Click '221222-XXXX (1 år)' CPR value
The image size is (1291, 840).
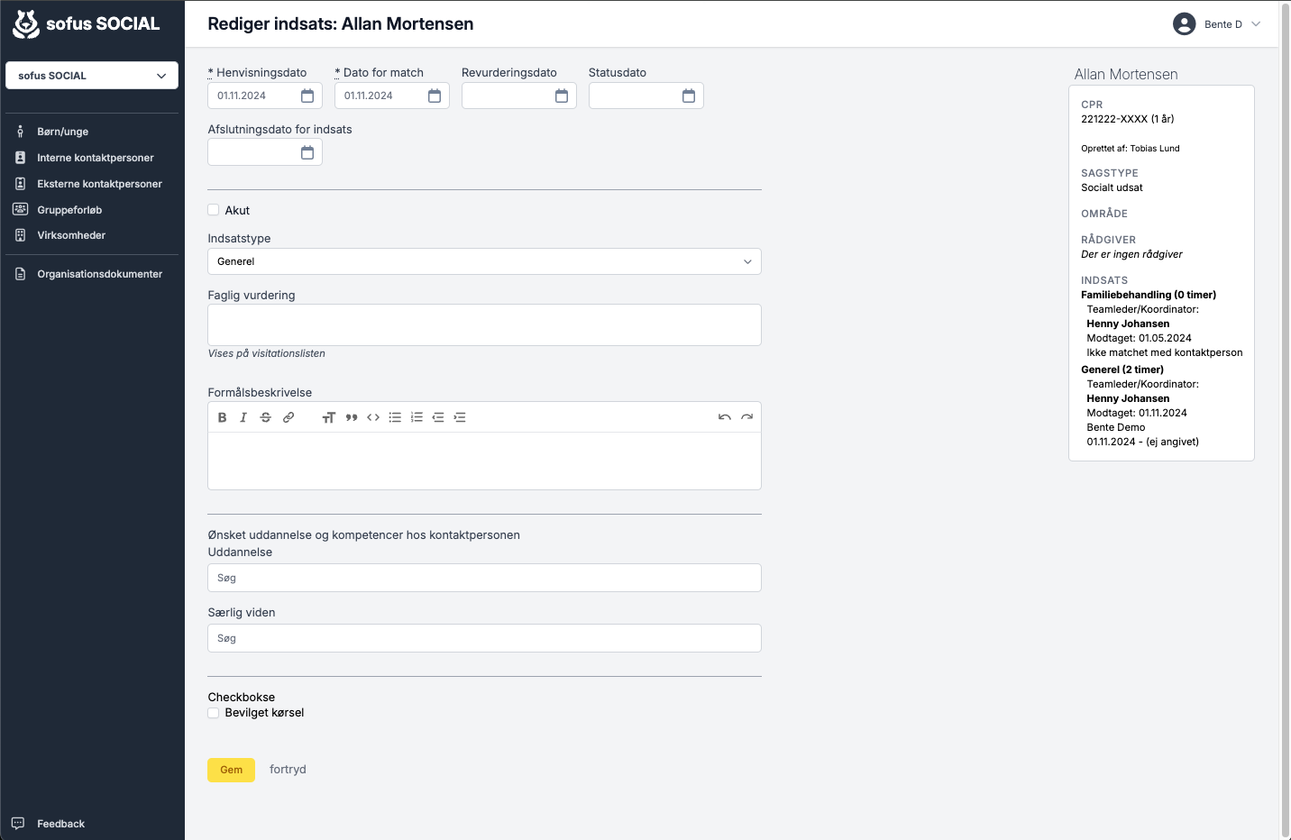point(1127,119)
